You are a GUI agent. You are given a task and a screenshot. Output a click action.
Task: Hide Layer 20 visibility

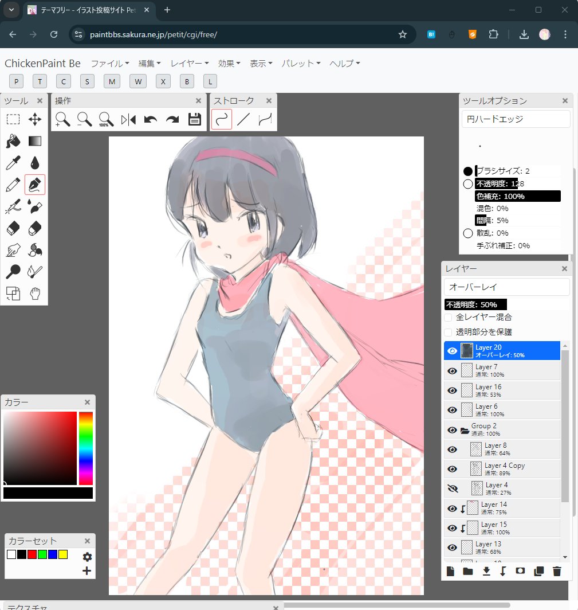pyautogui.click(x=452, y=351)
